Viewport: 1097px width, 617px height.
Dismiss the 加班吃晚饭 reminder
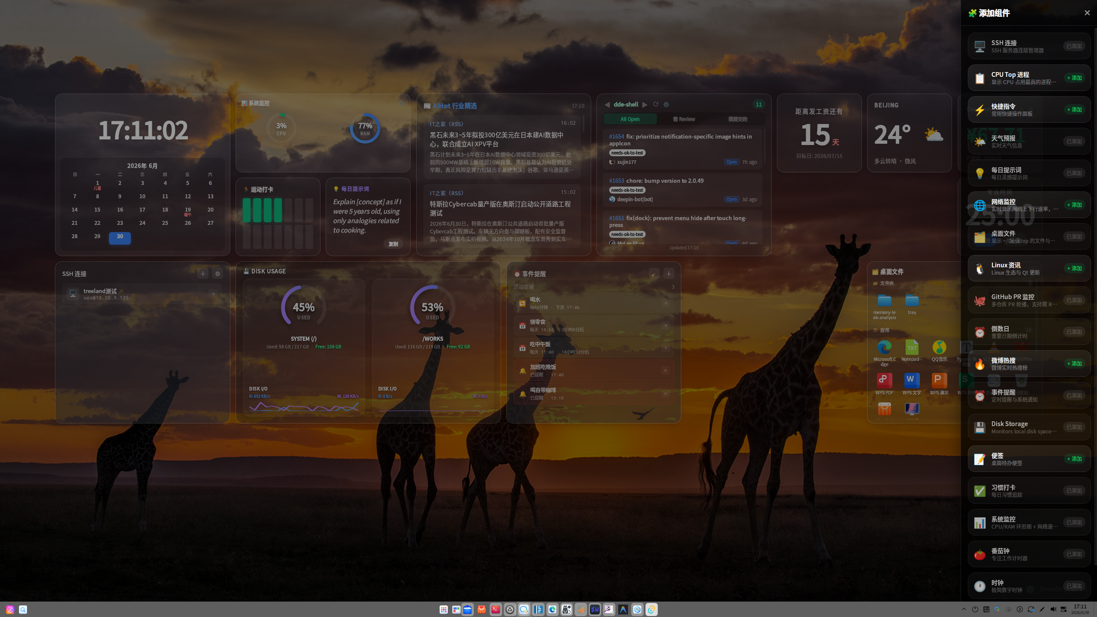[x=665, y=370]
